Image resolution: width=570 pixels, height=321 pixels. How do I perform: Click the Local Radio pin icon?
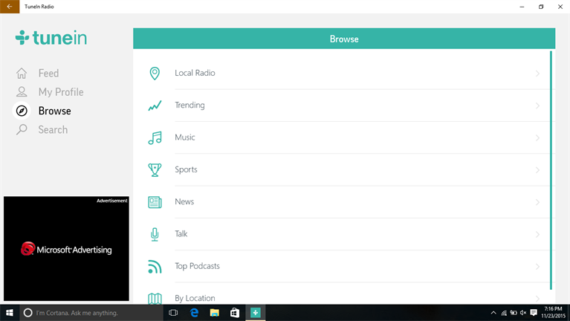[x=155, y=73]
